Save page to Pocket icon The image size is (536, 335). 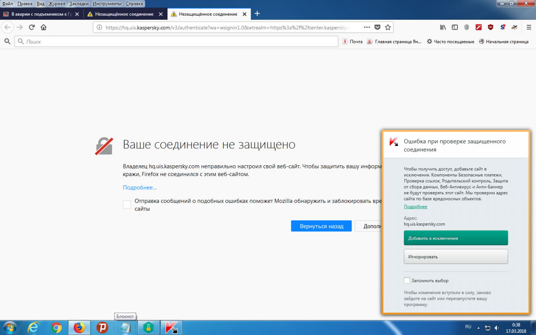pyautogui.click(x=377, y=27)
